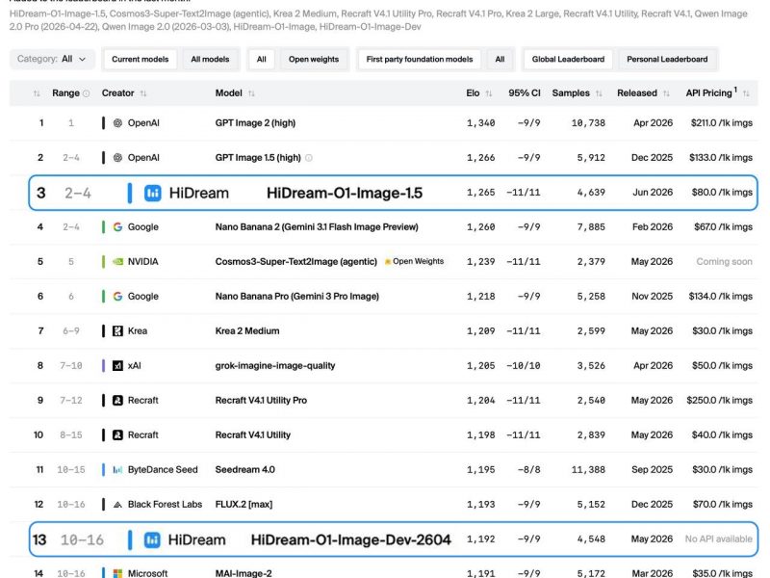The image size is (770, 578).
Task: Open the info icon beside GPT Image 1.5 (high)
Action: point(309,158)
